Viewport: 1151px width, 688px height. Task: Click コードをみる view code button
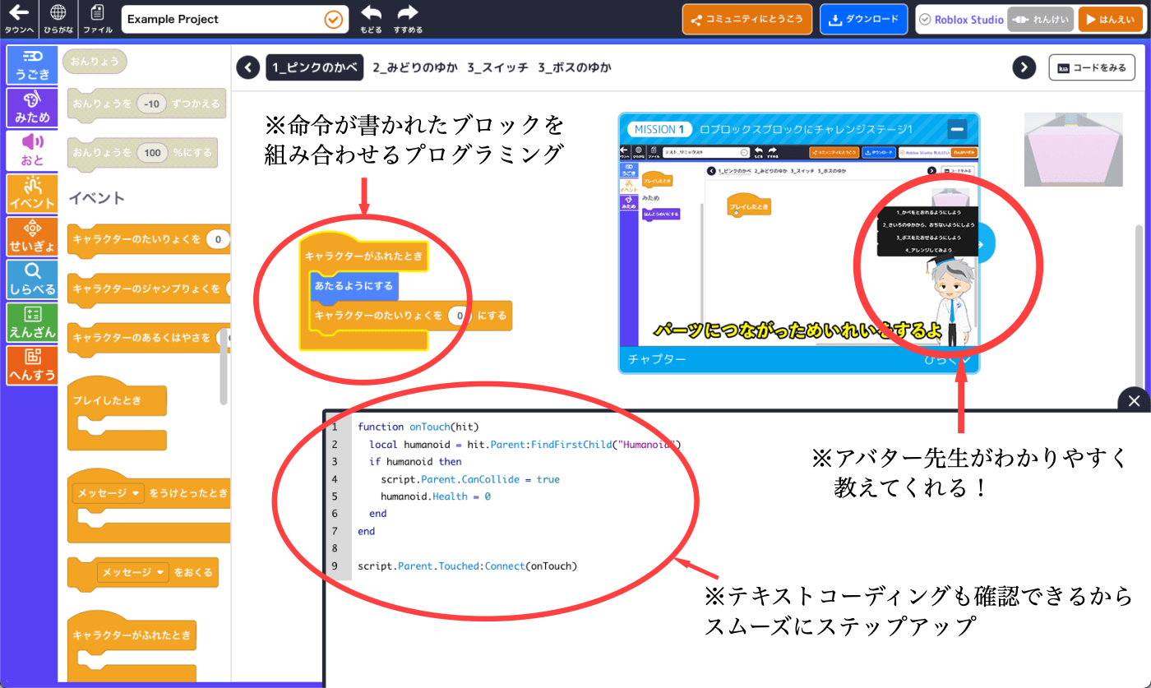1092,67
